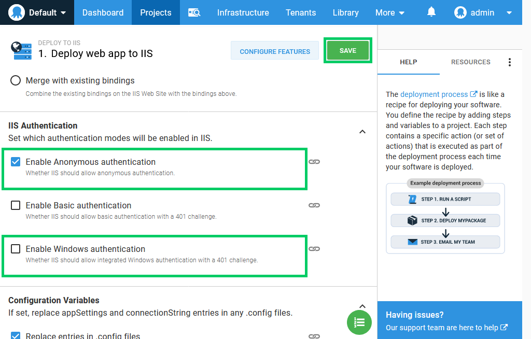
Task: Click the IIS Authentication section heading
Action: coord(43,125)
